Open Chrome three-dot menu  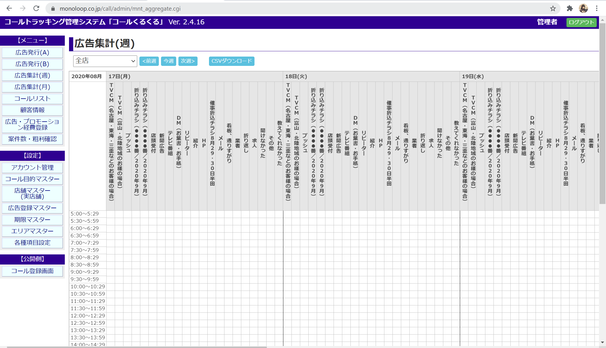pyautogui.click(x=597, y=8)
